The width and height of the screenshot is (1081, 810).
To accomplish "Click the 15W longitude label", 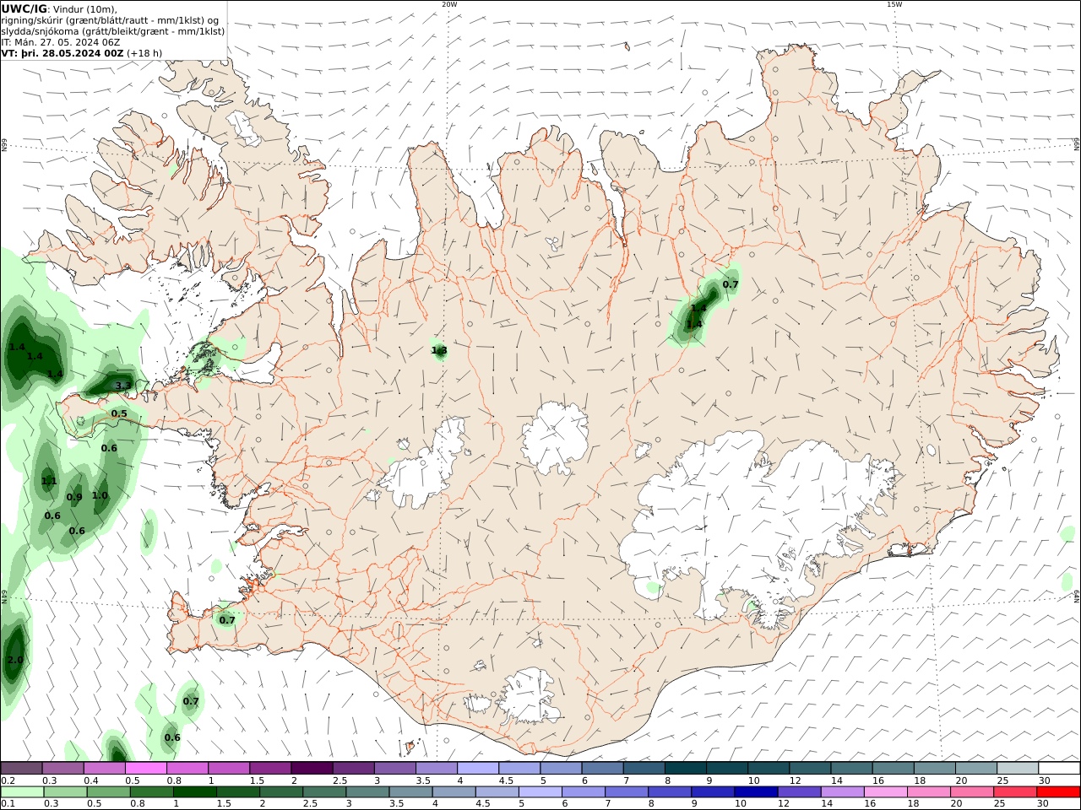I will point(894,4).
